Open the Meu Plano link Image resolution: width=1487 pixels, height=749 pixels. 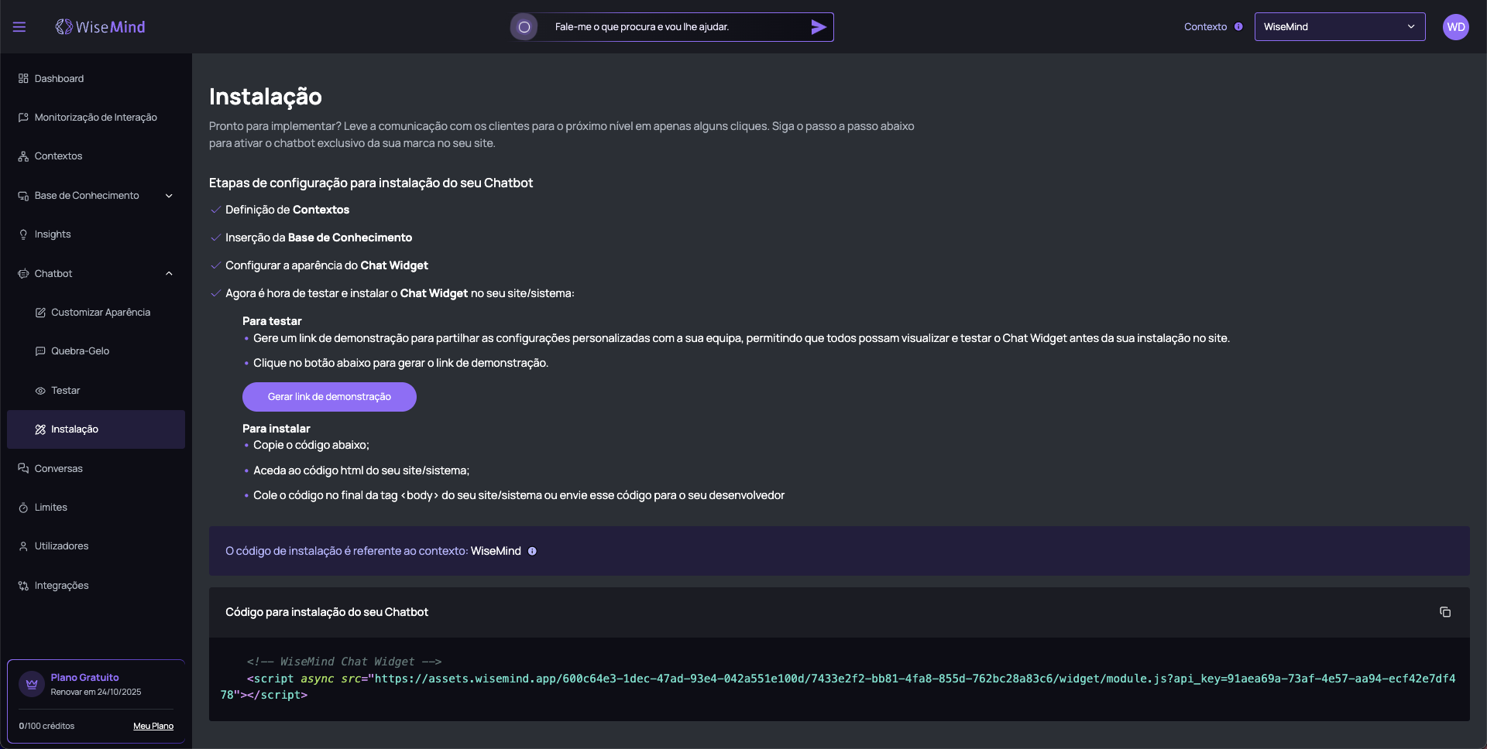pyautogui.click(x=153, y=727)
